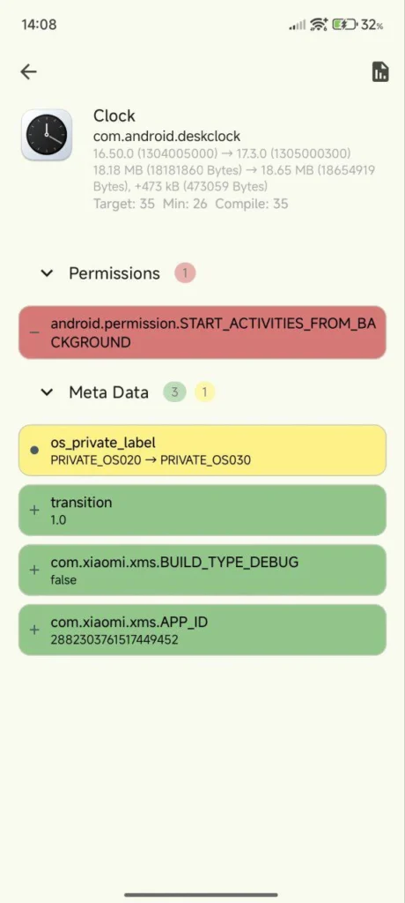Viewport: 405px width, 903px height.
Task: Open the com.xiaomi.xms.BUILD_TYPE_DEBUG entry
Action: click(202, 571)
